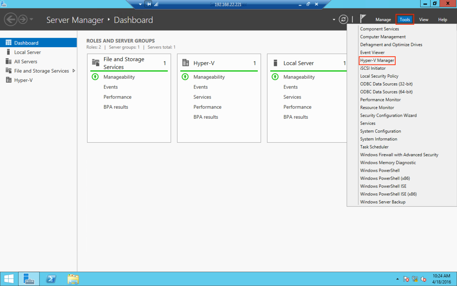Expand File and Storage Services submenu arrow
This screenshot has height=286, width=457.
point(73,71)
